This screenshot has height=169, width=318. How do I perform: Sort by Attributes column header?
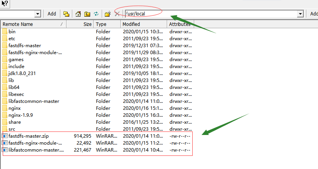coord(180,24)
